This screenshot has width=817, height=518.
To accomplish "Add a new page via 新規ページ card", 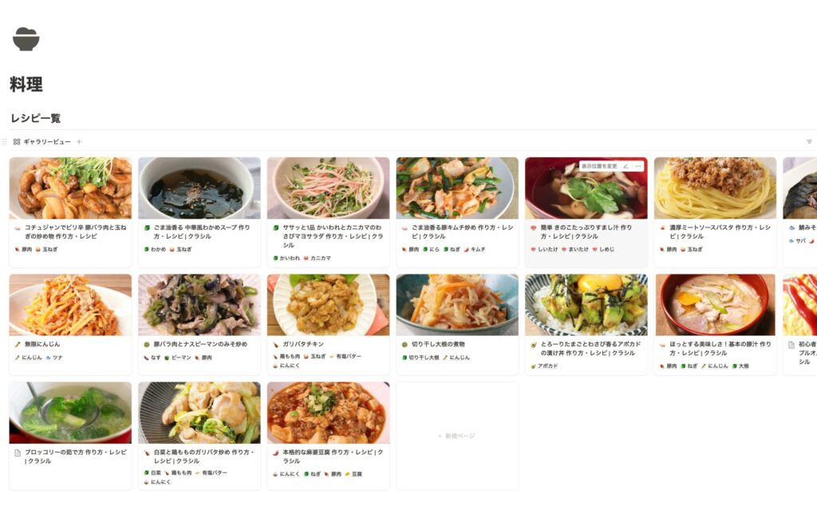I will (457, 436).
